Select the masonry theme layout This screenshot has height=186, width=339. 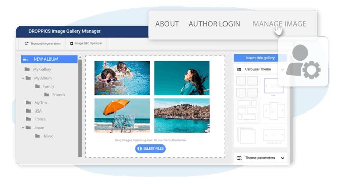point(247,110)
